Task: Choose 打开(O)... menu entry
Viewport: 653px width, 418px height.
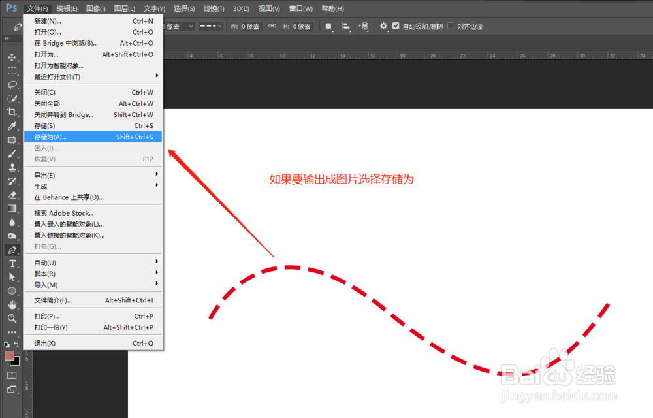Action: click(93, 32)
